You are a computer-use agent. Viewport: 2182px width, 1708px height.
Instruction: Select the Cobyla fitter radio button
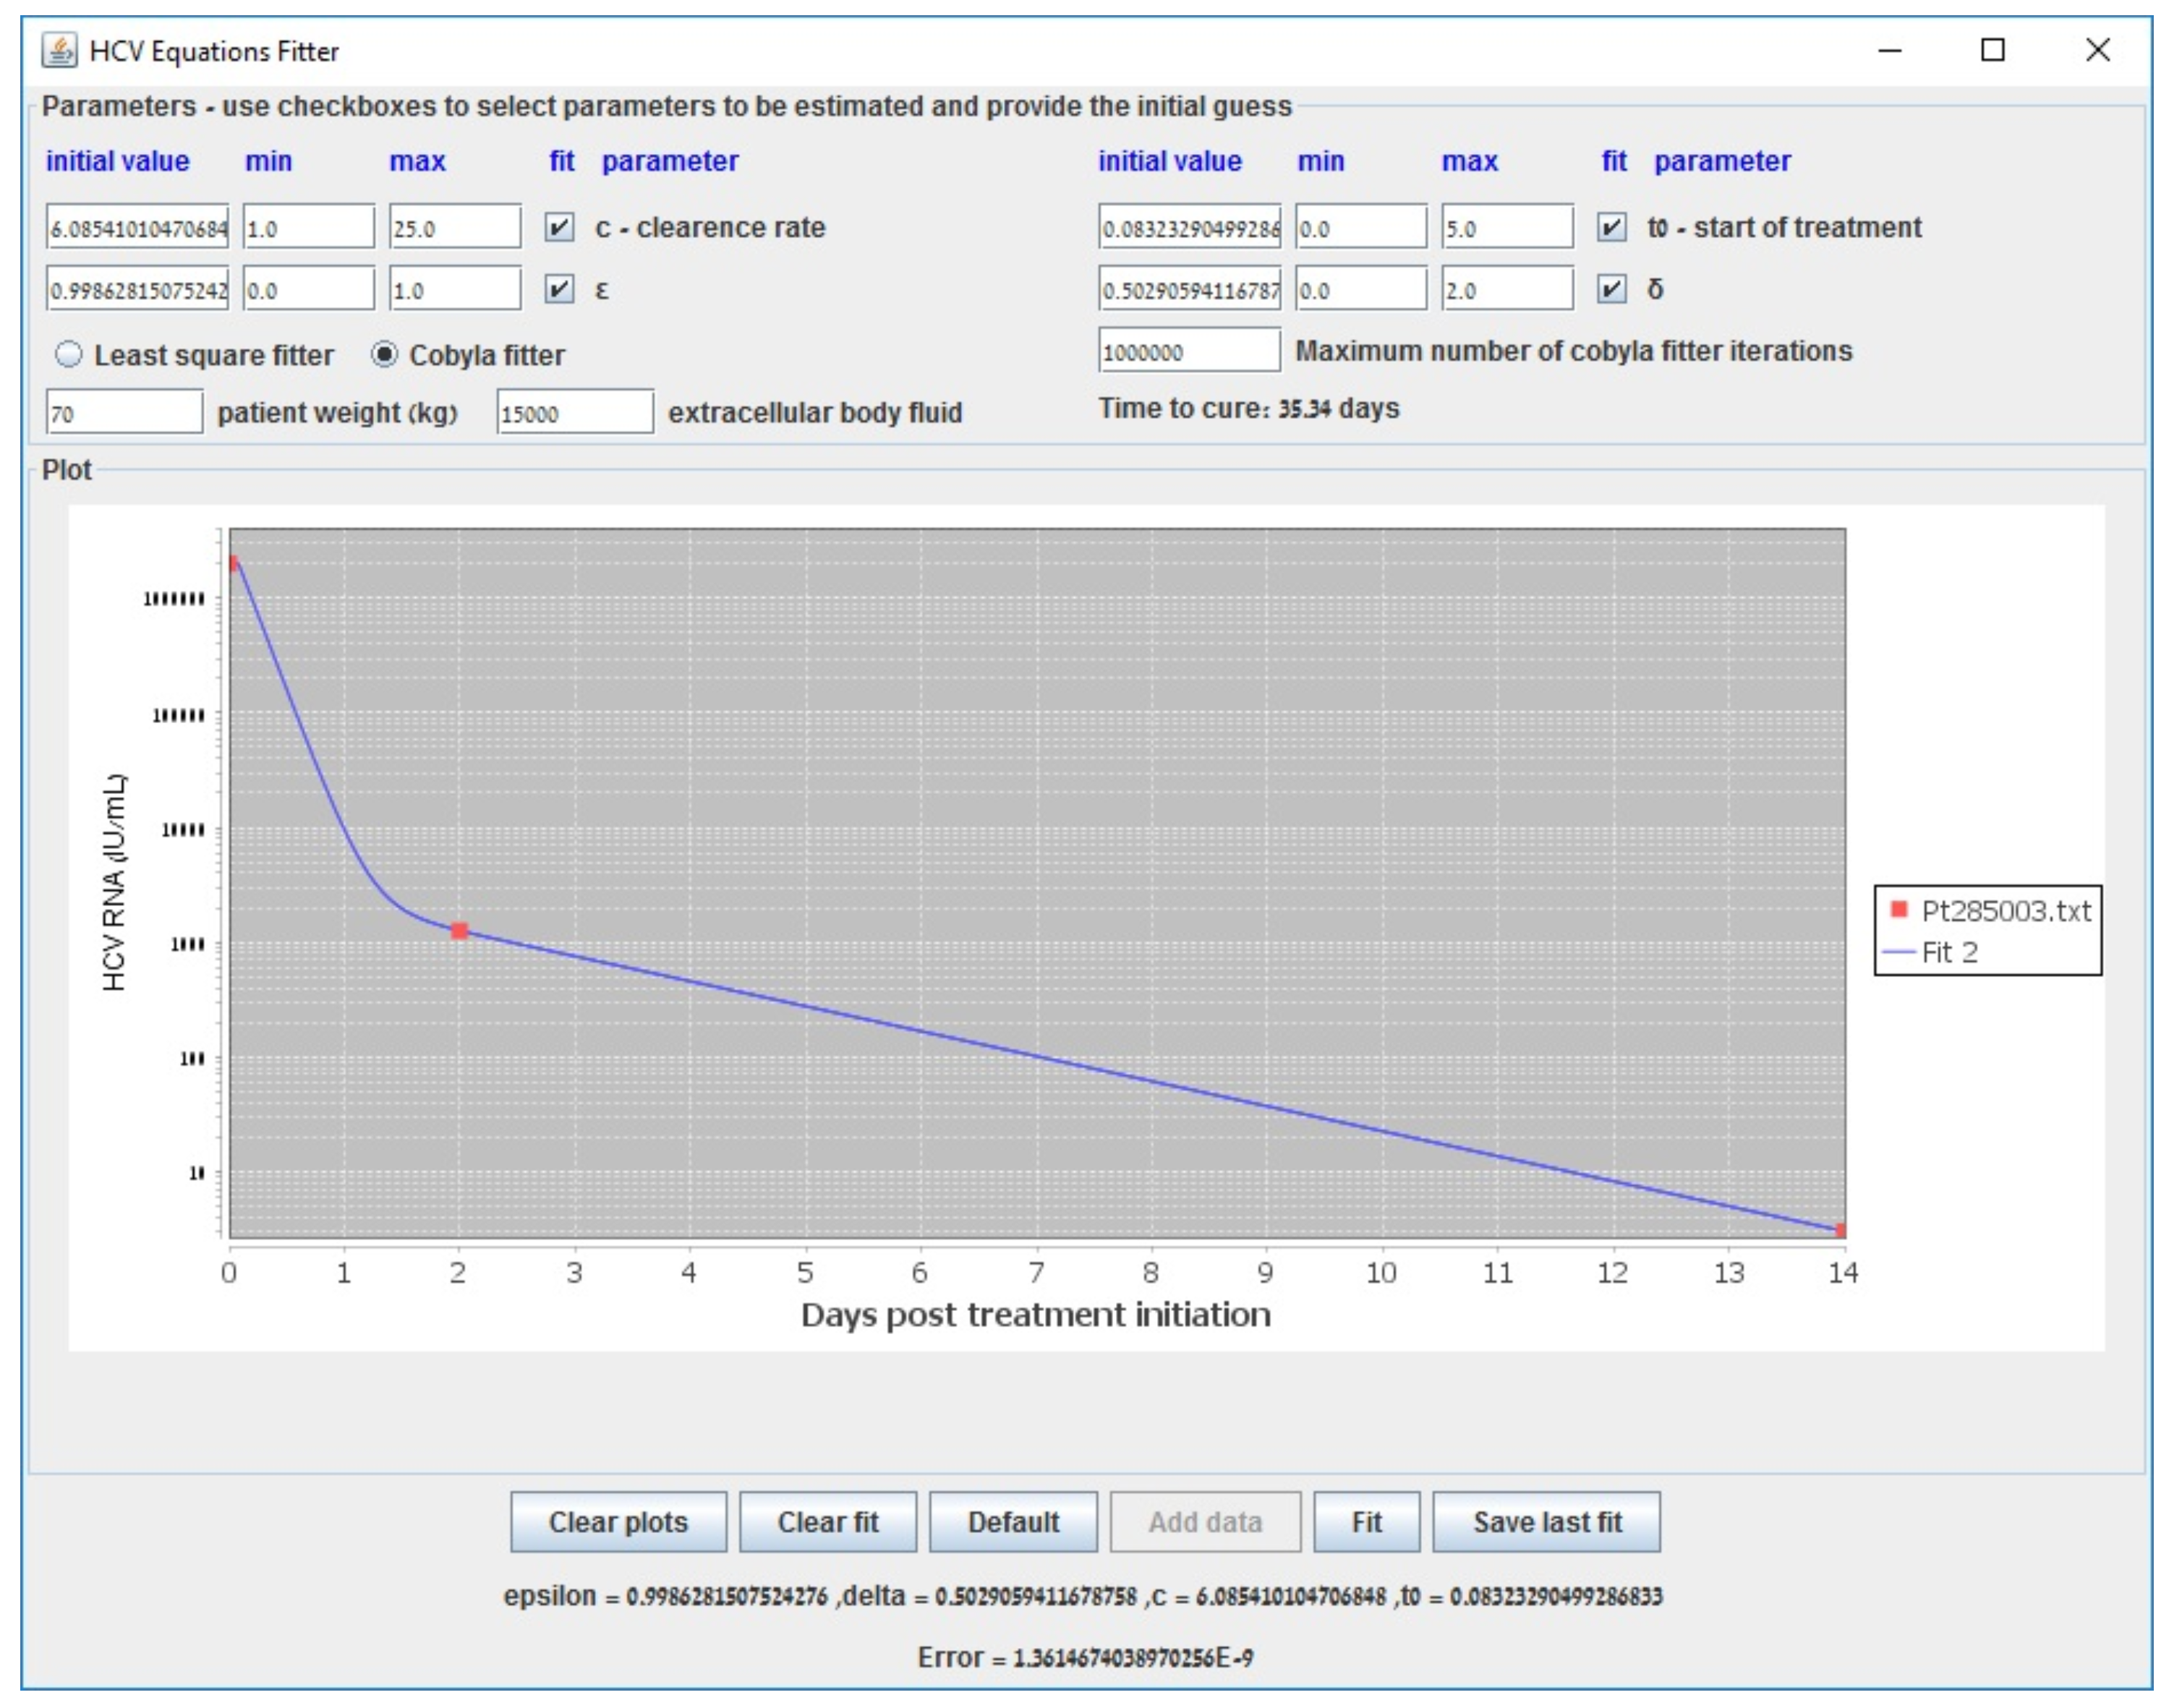(384, 355)
